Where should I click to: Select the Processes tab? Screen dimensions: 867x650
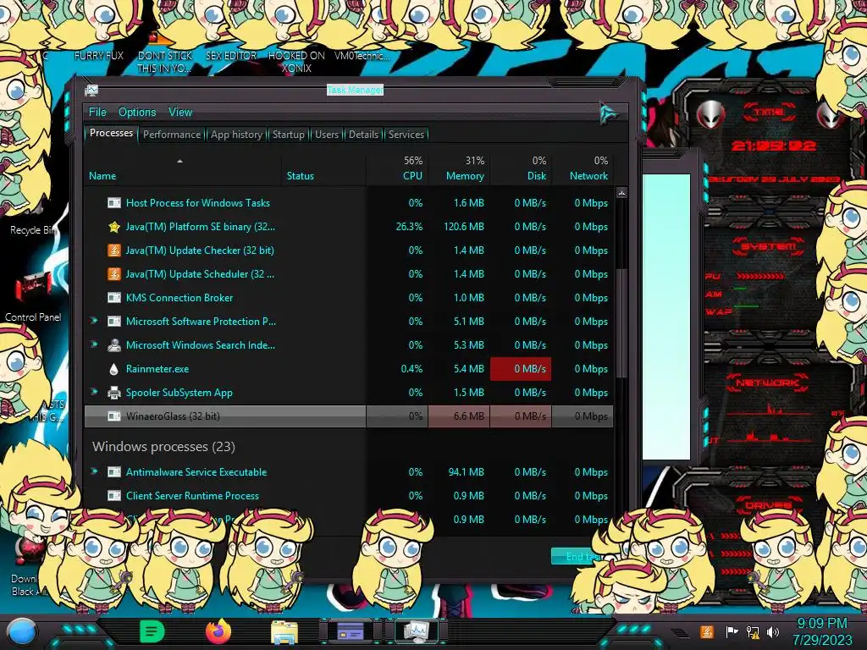tap(111, 133)
